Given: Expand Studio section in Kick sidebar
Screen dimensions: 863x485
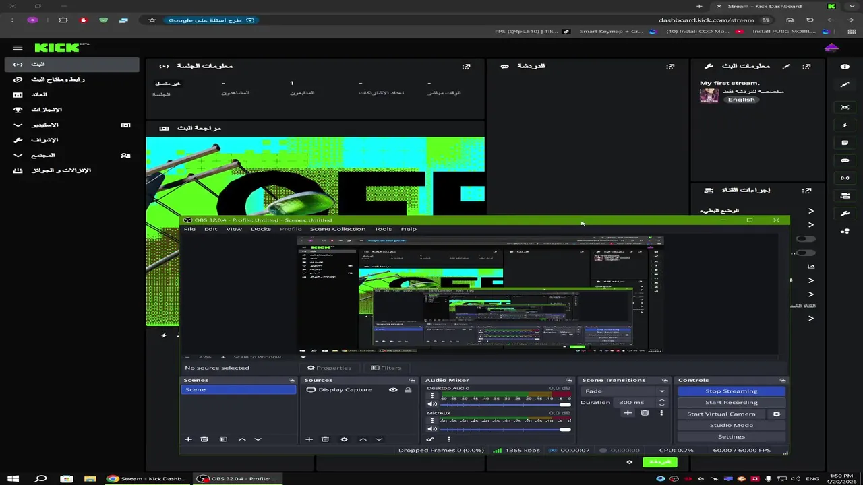Looking at the screenshot, I should coord(18,125).
